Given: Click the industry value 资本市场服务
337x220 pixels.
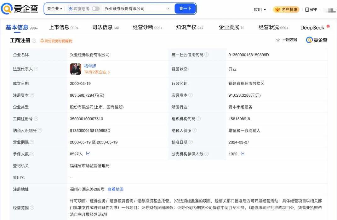Looking at the screenshot, I should (240, 107).
